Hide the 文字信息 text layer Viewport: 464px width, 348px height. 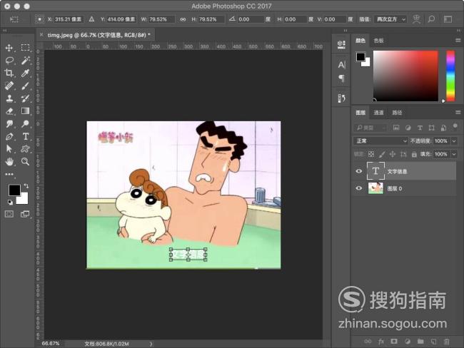point(358,171)
